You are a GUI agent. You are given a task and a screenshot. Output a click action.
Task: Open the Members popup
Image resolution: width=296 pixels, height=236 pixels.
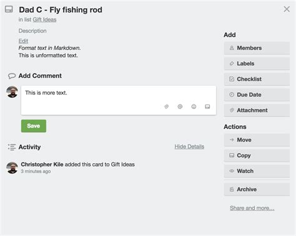pos(257,48)
